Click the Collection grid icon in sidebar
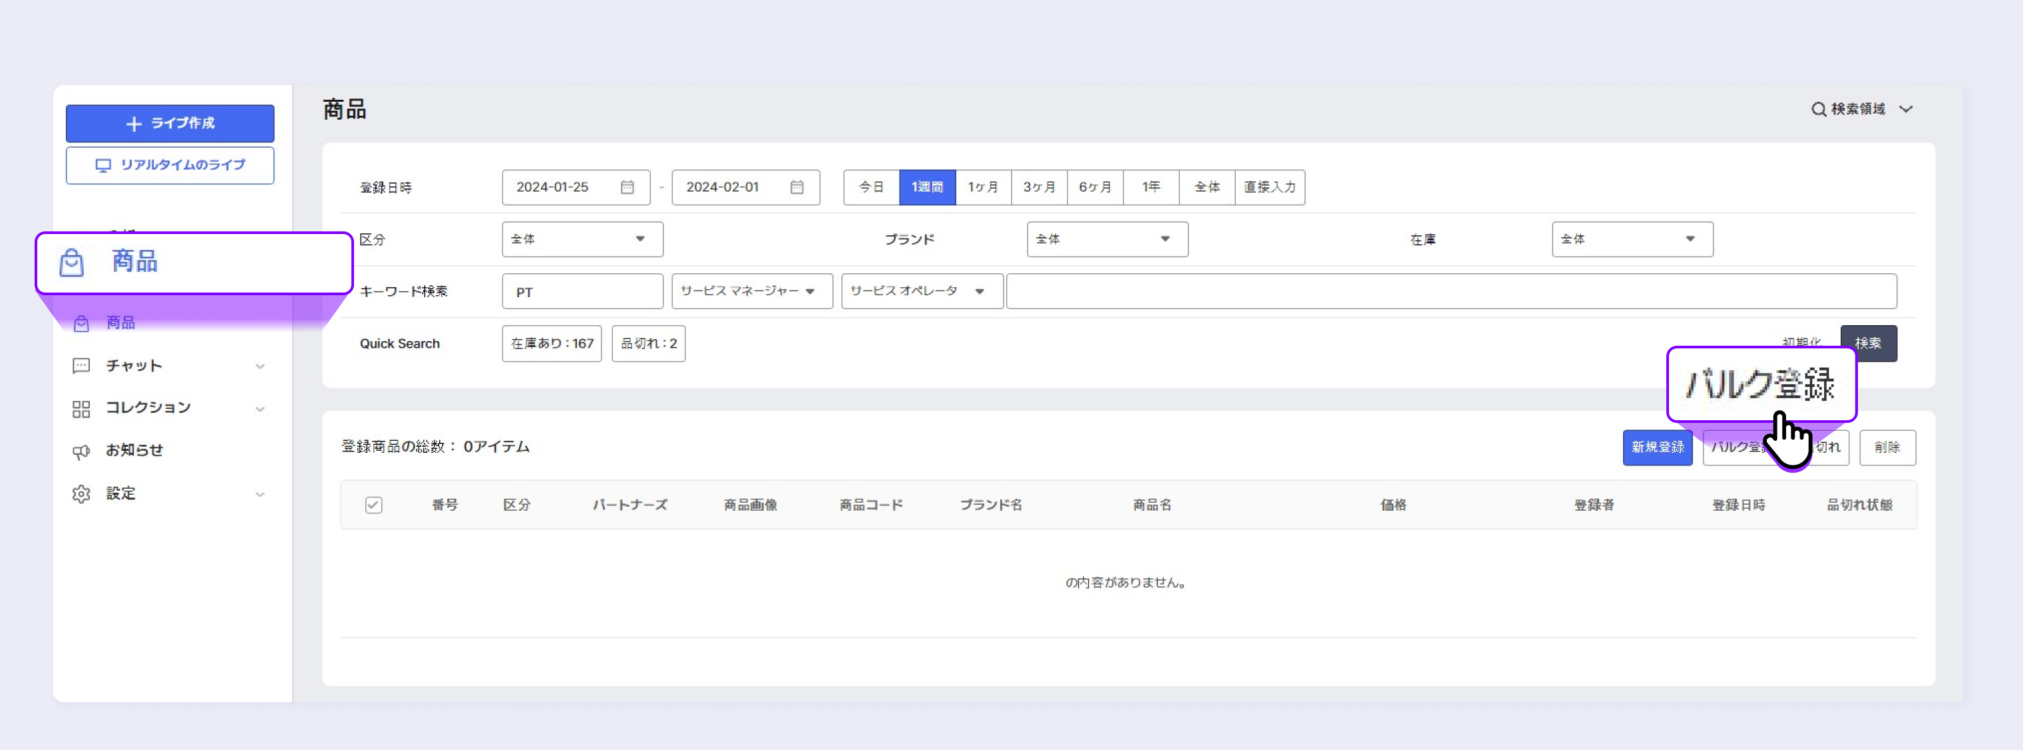Screen dimensions: 2023x750 [x=81, y=409]
